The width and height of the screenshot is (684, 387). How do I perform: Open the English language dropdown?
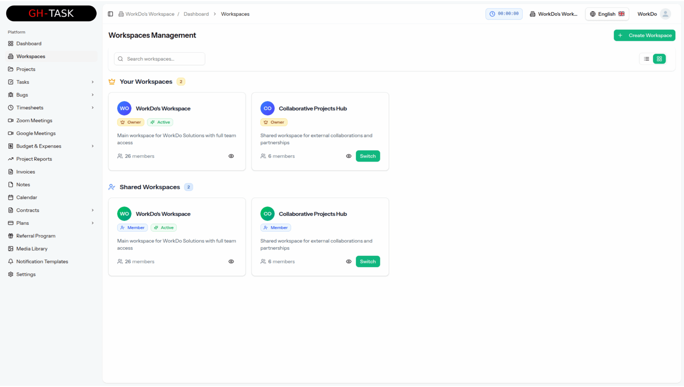click(607, 14)
